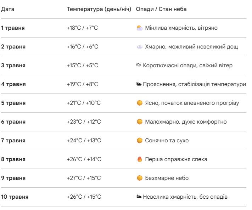Click the fire icon for 8 травня
The width and height of the screenshot is (252, 210).
point(140,159)
